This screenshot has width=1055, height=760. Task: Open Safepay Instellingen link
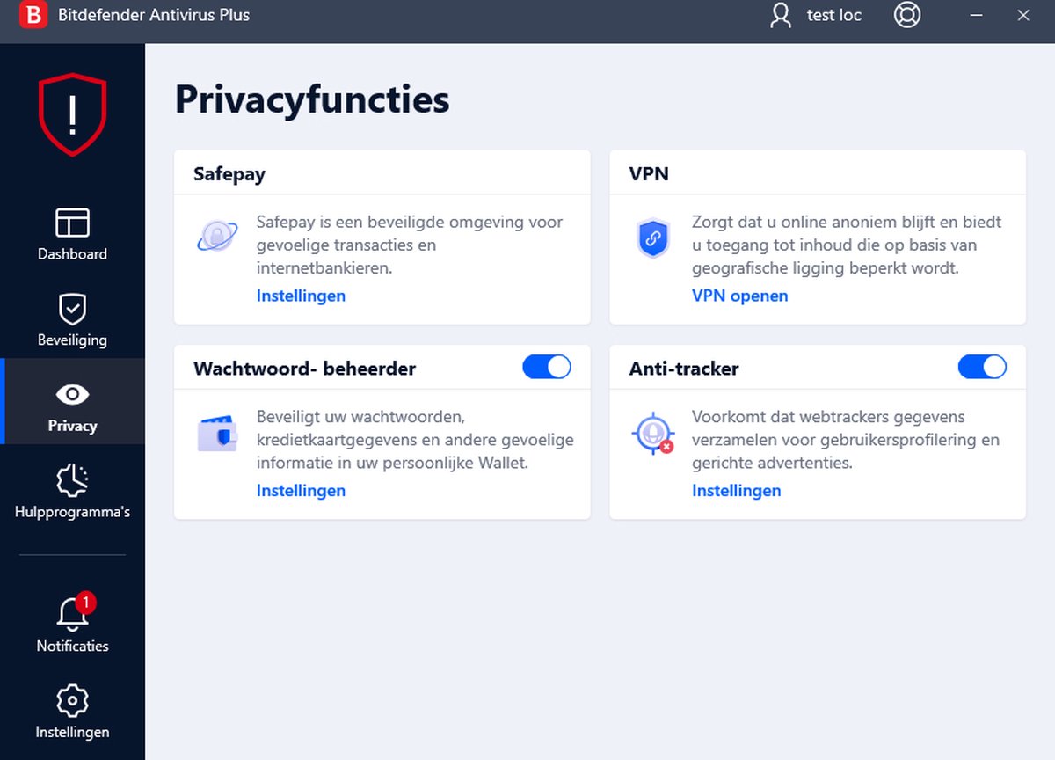point(301,296)
